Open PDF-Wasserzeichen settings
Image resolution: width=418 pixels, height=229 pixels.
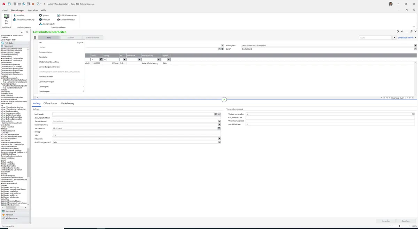tap(67, 15)
